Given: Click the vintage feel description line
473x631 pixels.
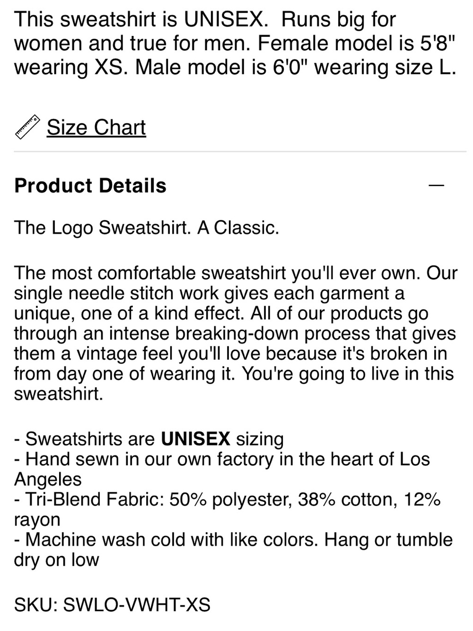Looking at the screenshot, I should pos(230,354).
